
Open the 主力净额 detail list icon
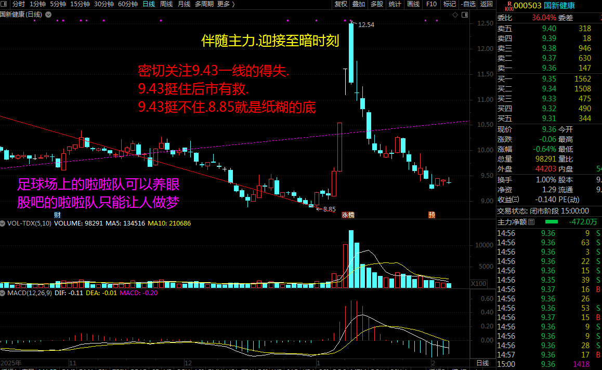(531, 222)
